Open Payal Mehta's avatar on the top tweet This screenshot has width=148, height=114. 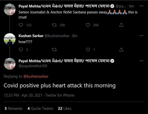10,9
